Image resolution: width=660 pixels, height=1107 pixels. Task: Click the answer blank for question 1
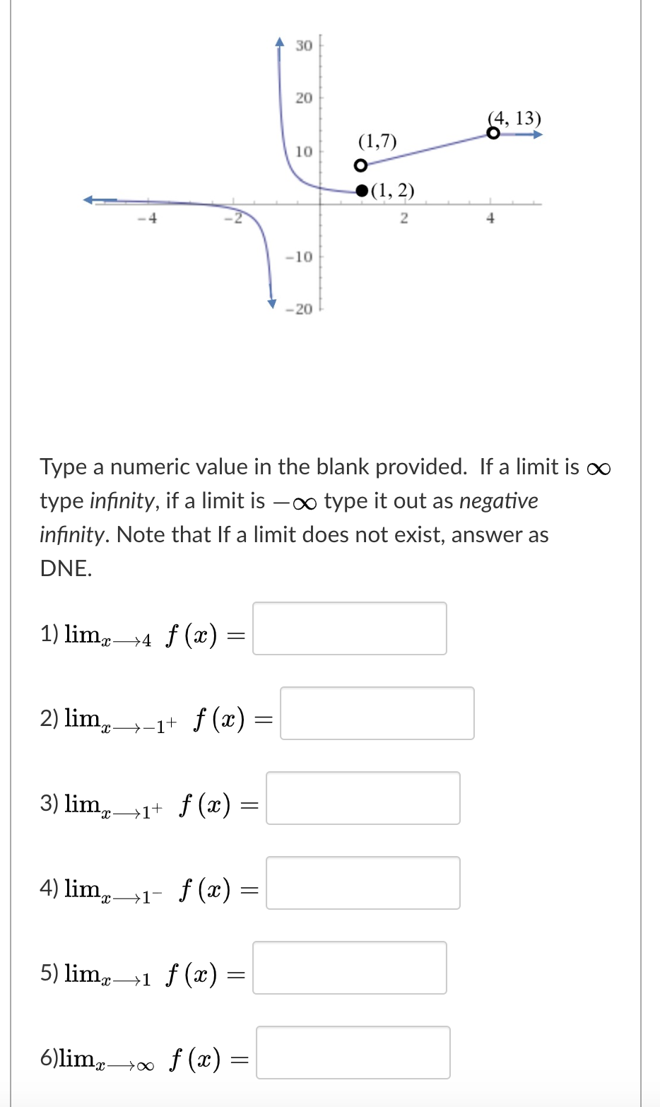(349, 628)
